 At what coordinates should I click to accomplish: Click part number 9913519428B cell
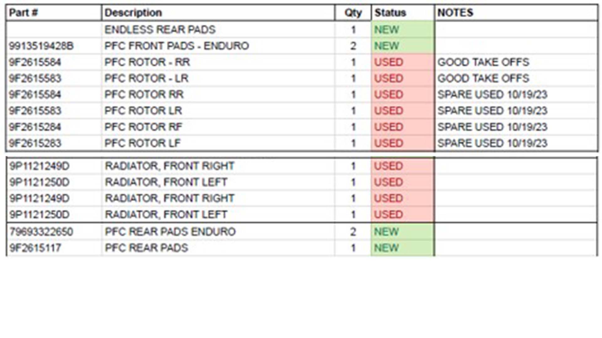54,46
